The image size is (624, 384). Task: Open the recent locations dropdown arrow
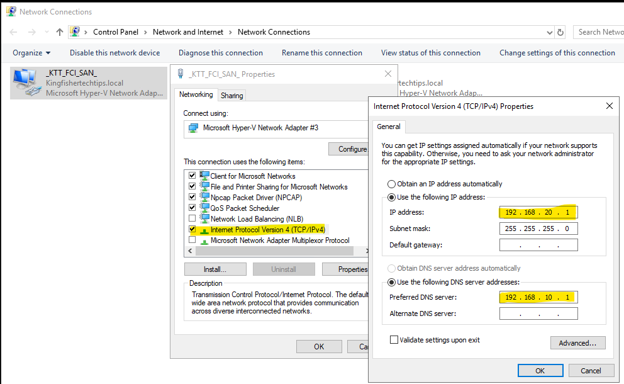[47, 32]
